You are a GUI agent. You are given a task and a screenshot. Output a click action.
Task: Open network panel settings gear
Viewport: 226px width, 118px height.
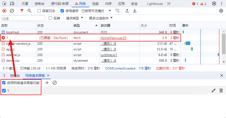(221, 11)
